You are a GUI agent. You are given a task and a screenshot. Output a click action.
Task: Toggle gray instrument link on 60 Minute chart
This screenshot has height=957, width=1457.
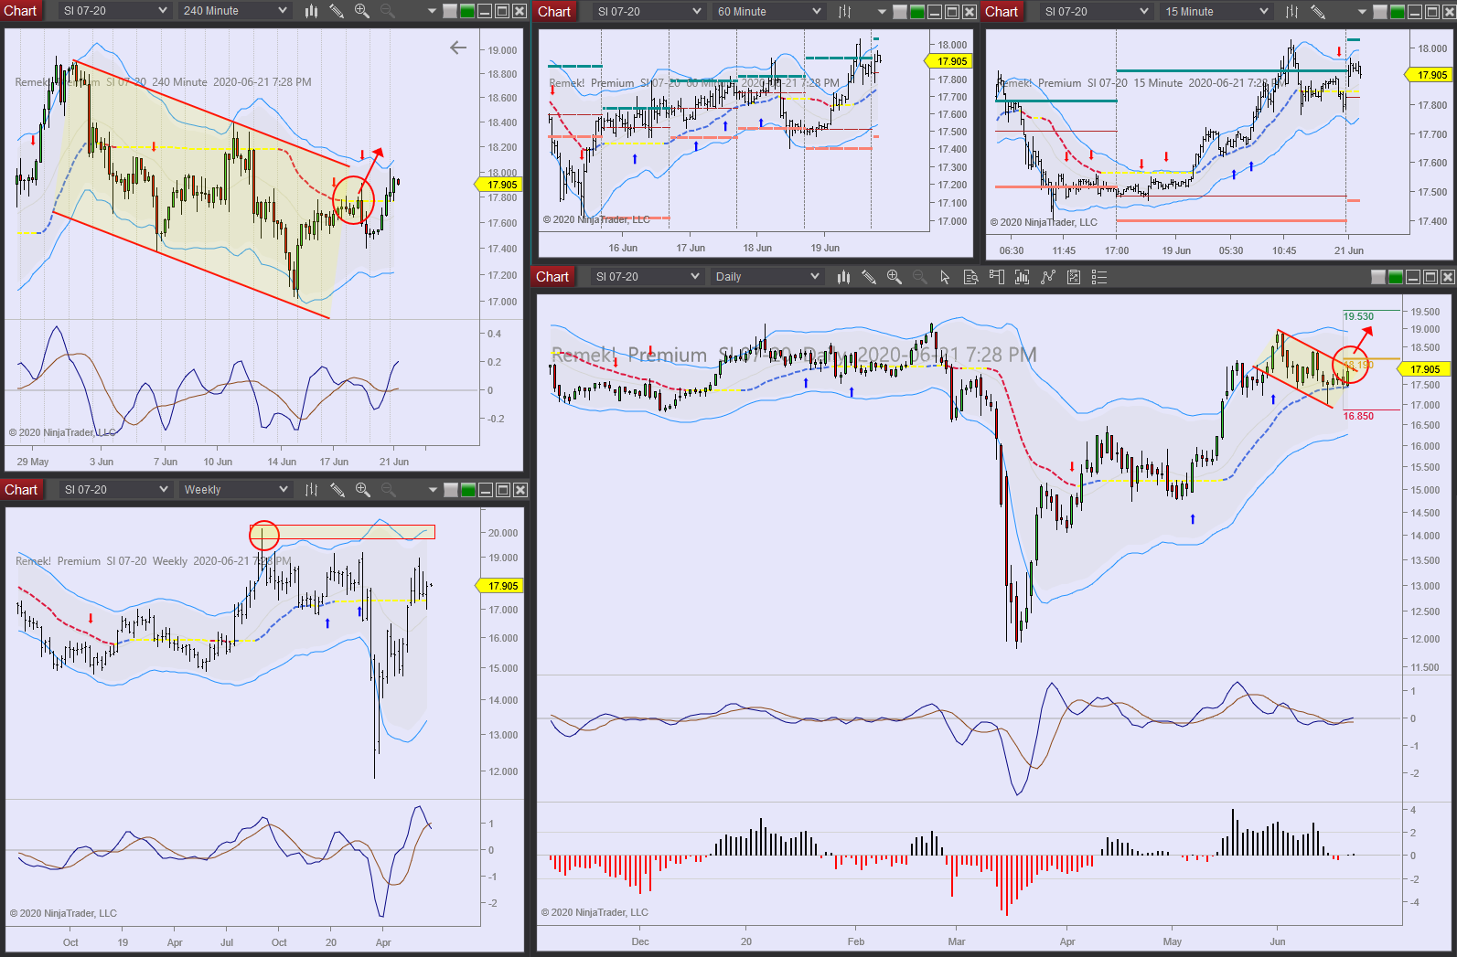(x=900, y=12)
